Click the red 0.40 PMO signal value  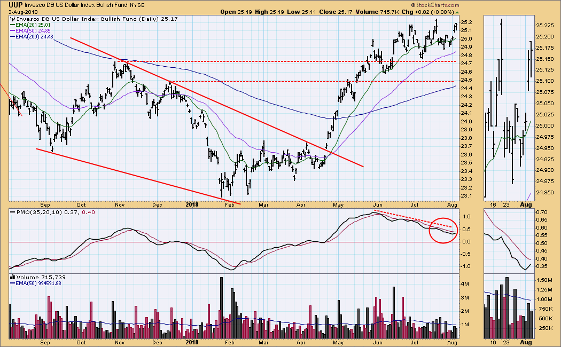tap(89, 212)
